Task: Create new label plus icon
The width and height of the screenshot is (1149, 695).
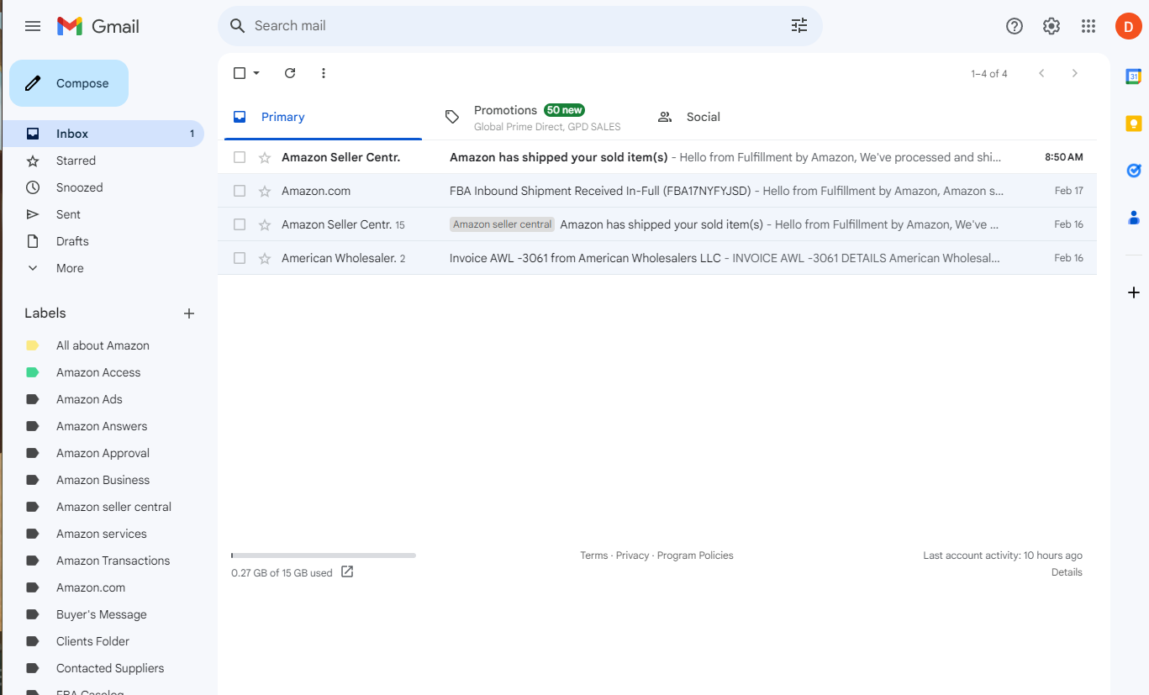Action: (189, 313)
